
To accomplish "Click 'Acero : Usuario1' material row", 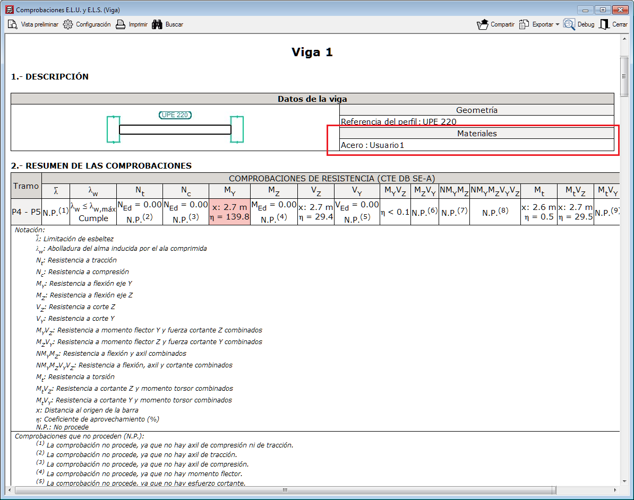I will (x=477, y=145).
